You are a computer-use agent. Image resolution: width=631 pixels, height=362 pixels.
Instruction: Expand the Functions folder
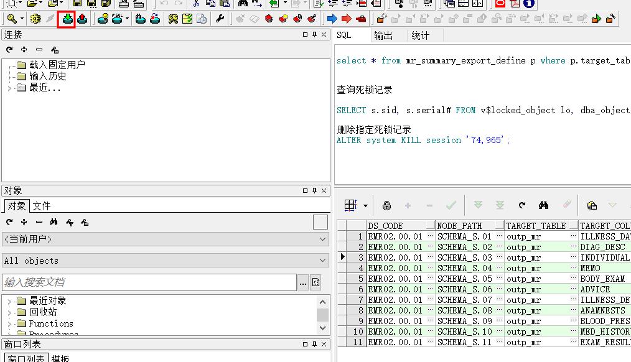(x=9, y=324)
